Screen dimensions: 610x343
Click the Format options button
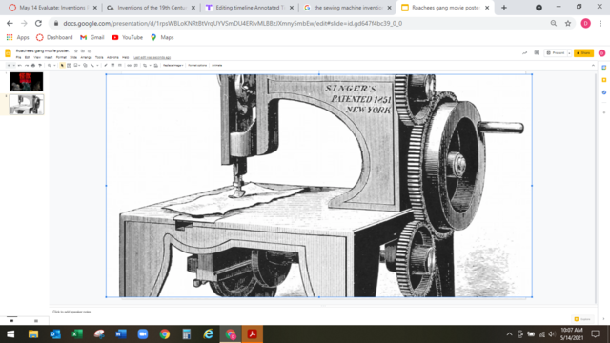click(197, 66)
